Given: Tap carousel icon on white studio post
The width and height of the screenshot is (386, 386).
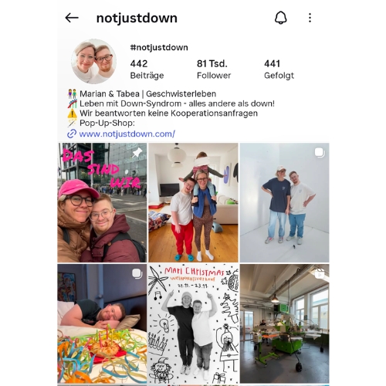Looking at the screenshot, I should [x=320, y=152].
